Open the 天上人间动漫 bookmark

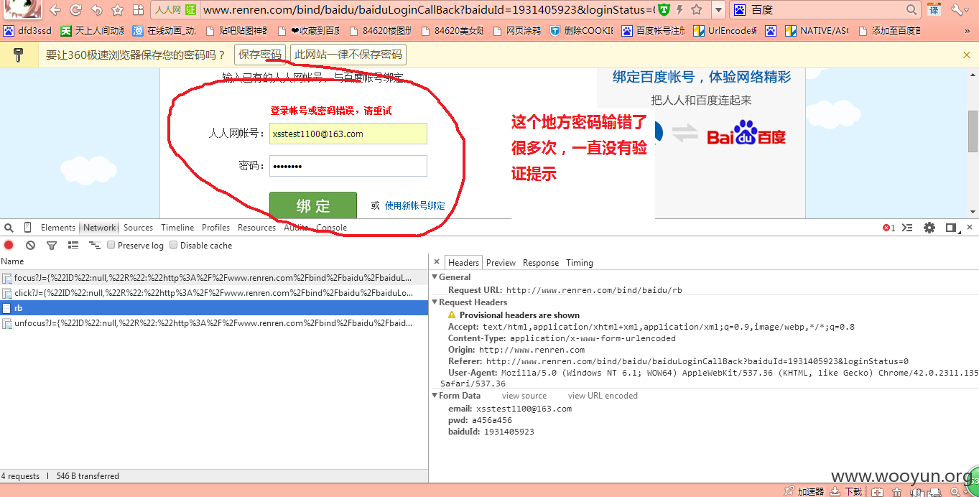coord(92,31)
